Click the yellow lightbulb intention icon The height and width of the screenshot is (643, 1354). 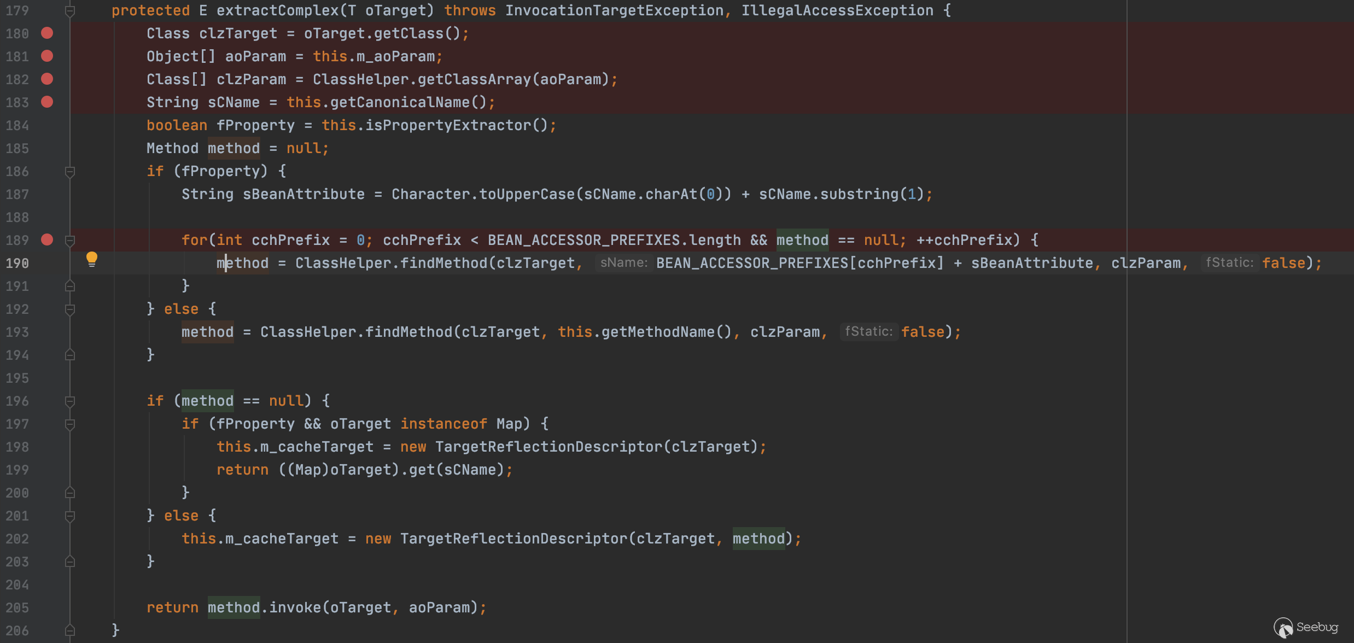click(x=92, y=259)
